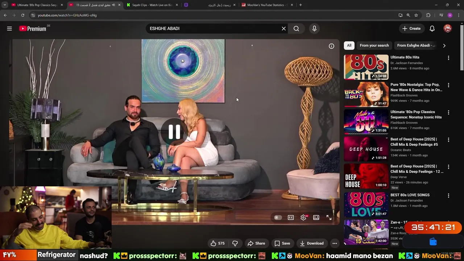Image resolution: width=464 pixels, height=261 pixels.
Task: Open the 80s LOVE thumbnail
Action: tap(366, 204)
